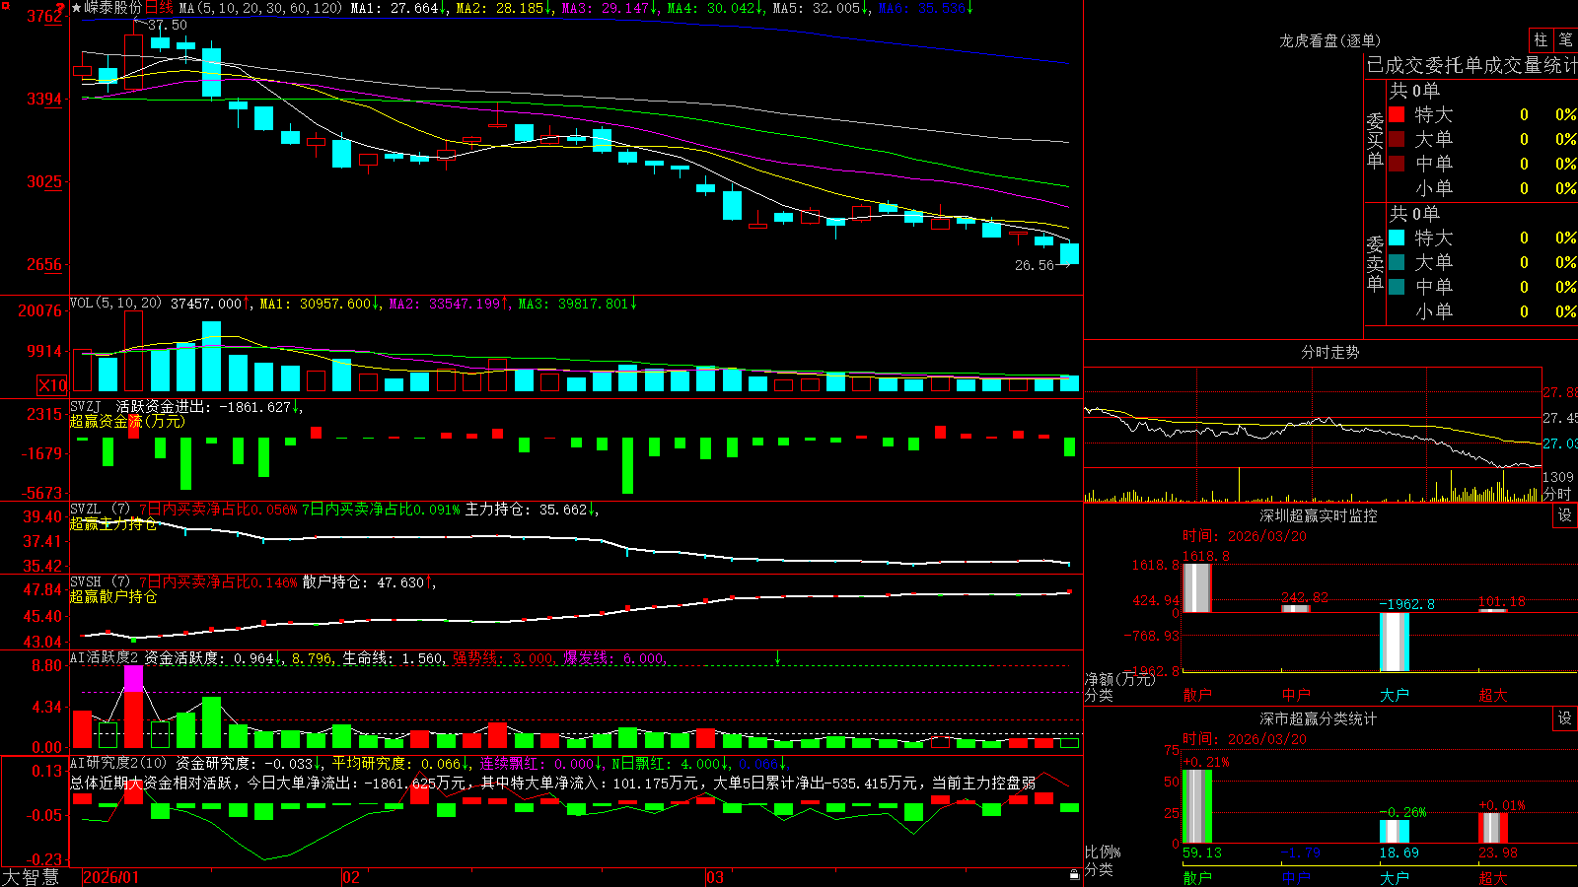1578x887 pixels.
Task: Click the VOL(5,10,20) indicator label
Action: 115,304
